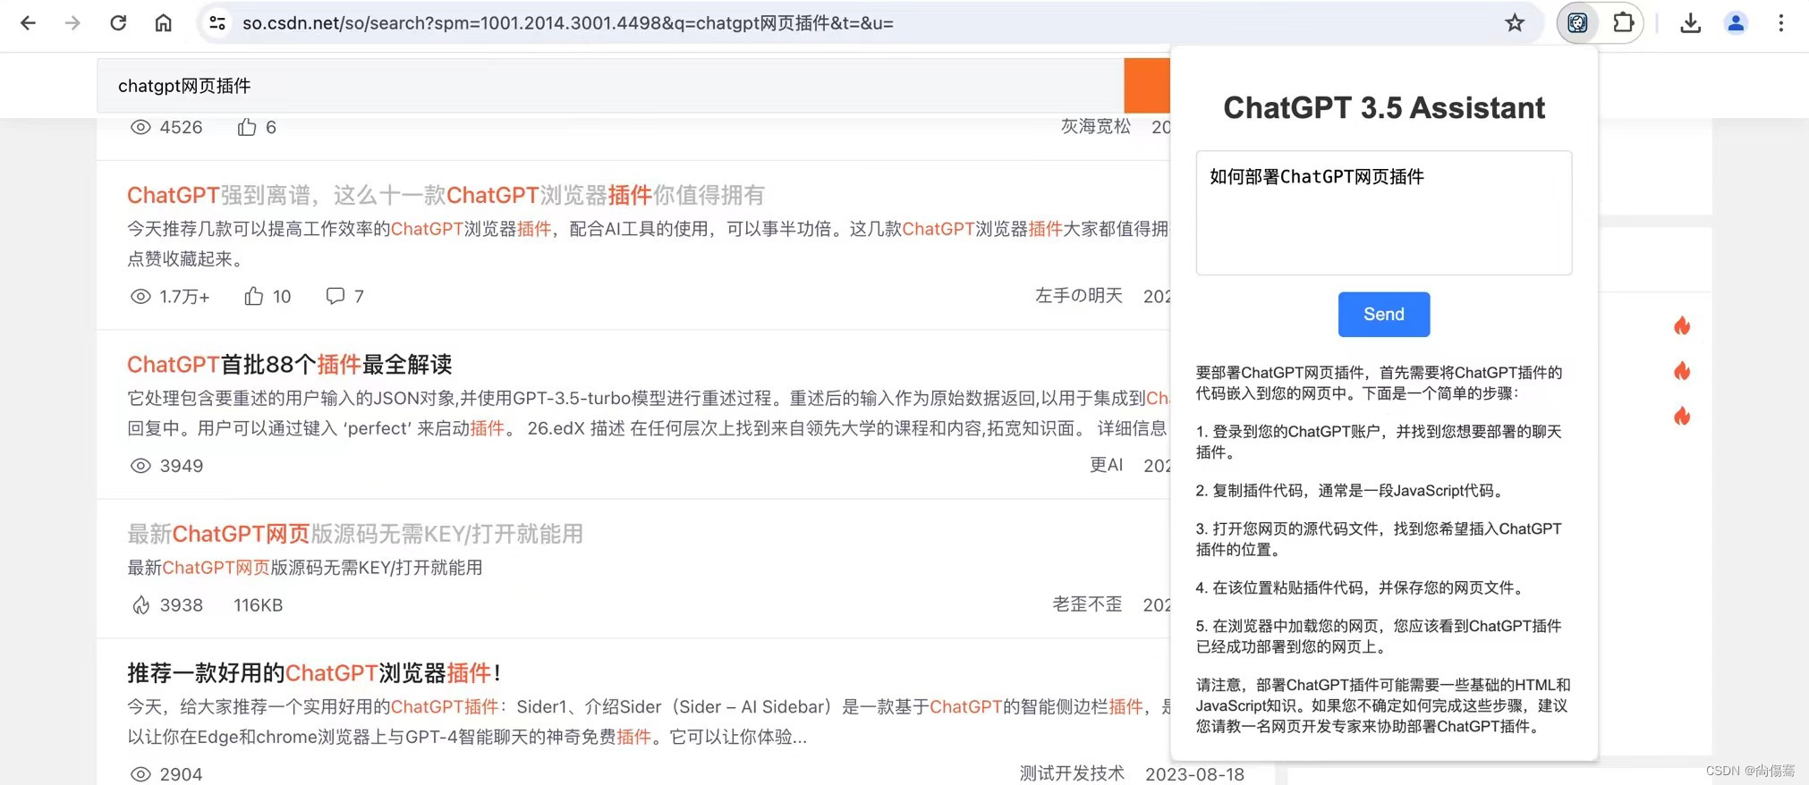This screenshot has height=785, width=1809.
Task: Click the date 2023-08-18
Action: (x=1194, y=774)
